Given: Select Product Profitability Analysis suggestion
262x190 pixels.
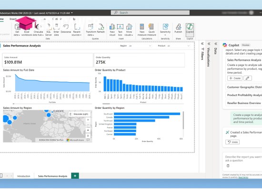Looking at the screenshot, I should pos(244,95).
